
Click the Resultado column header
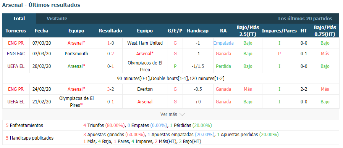coord(110,31)
